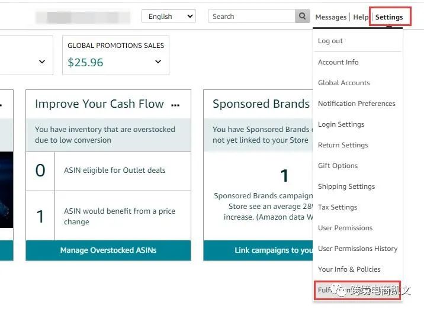Viewport: 424px width, 309px height.
Task: Open the Improve Your Cash Flow options ellipsis
Action: pyautogui.click(x=175, y=105)
